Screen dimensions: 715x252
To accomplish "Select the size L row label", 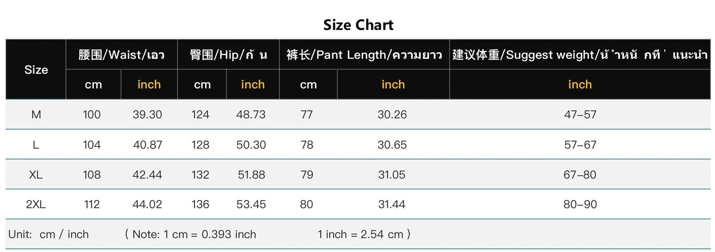I will pos(36,145).
